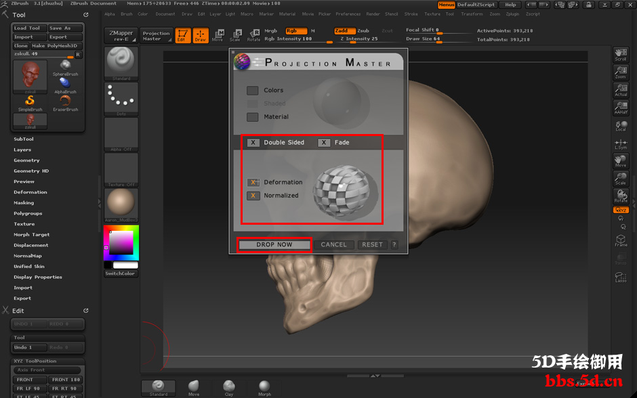Screen dimensions: 637x398
Task: Open the Document menu
Action: [165, 14]
